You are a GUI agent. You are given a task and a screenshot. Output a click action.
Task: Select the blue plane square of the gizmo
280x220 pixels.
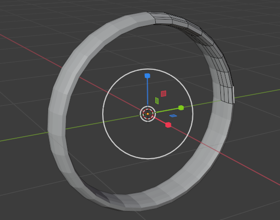pos(173,116)
